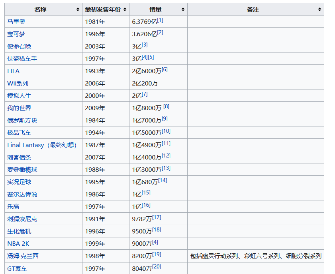This screenshot has height=274, width=335.
Task: Click the 汤姆·克兰西 link
Action: click(x=22, y=256)
